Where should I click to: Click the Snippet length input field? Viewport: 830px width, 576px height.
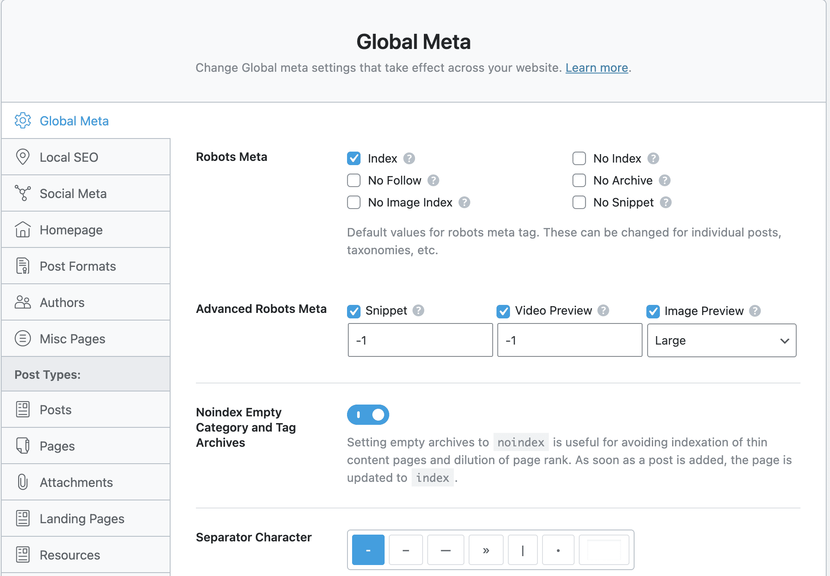coord(420,340)
